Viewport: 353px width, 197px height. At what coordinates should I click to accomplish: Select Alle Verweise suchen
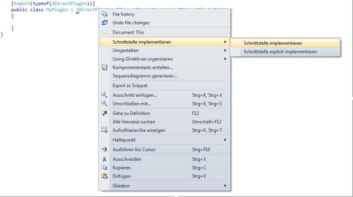(x=165, y=122)
